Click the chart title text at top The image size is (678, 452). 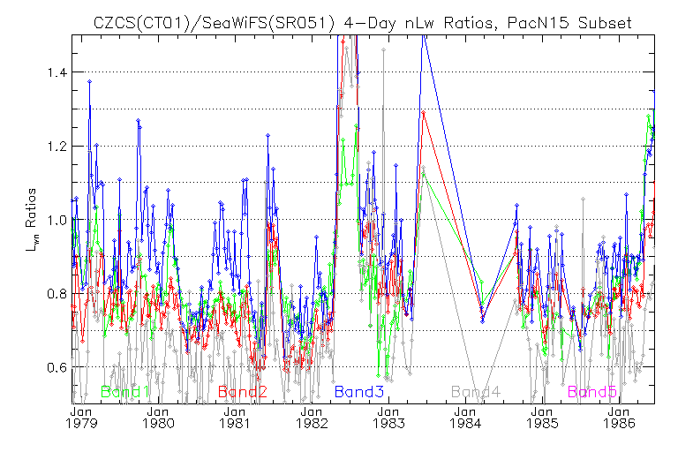click(362, 22)
